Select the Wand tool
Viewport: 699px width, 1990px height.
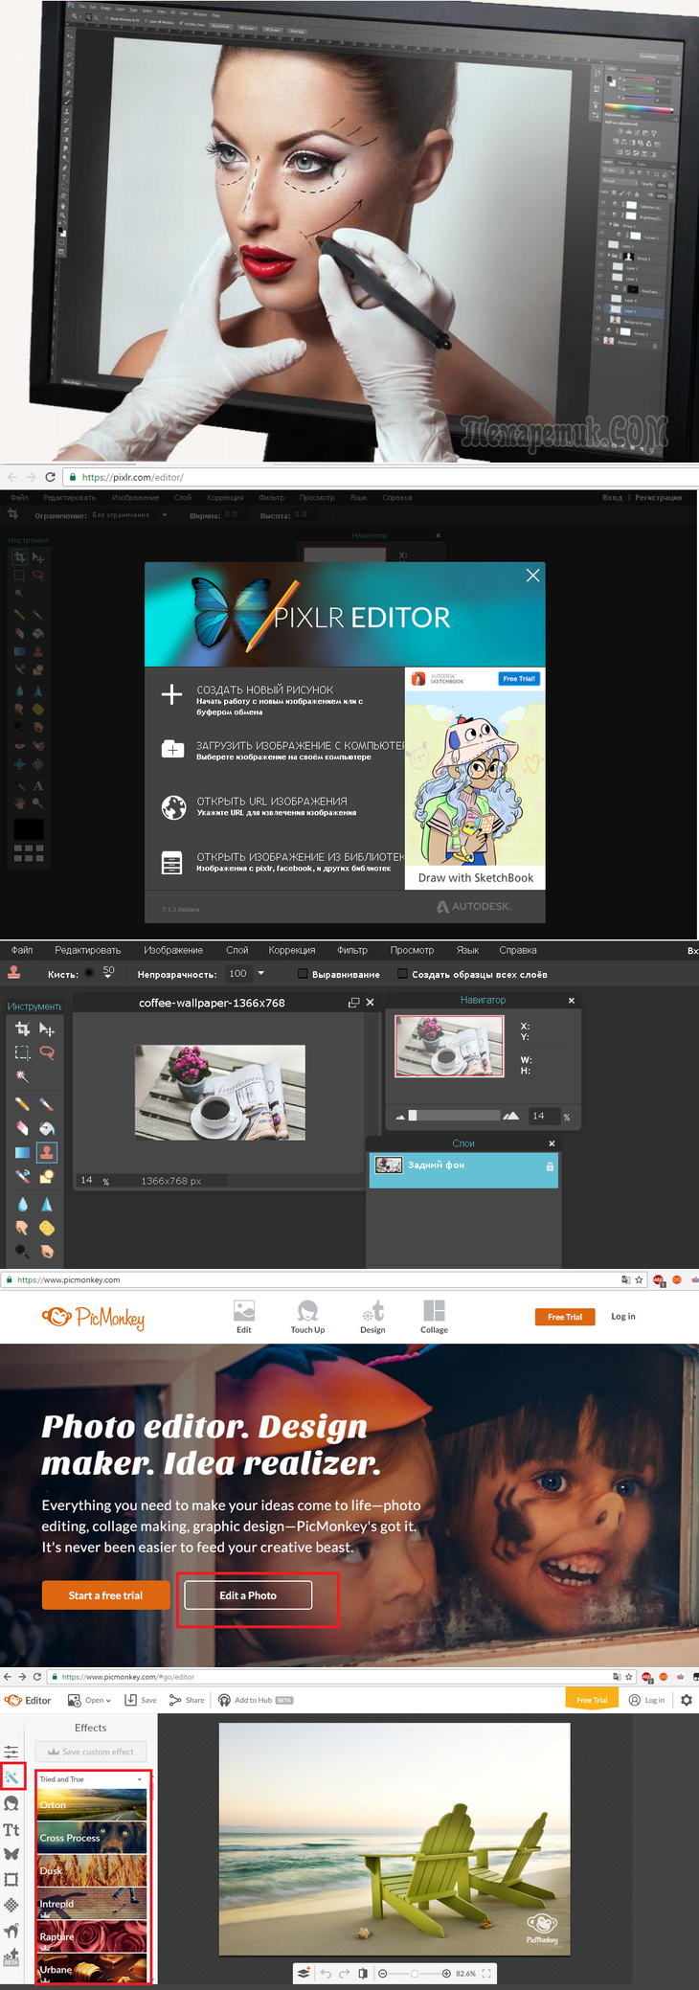click(22, 1076)
